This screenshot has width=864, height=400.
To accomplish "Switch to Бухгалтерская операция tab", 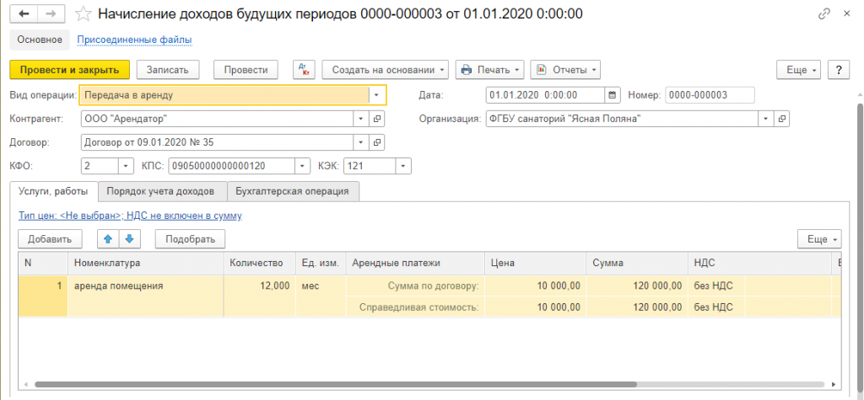I will (294, 191).
